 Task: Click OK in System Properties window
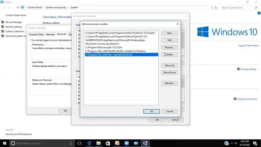[65, 111]
